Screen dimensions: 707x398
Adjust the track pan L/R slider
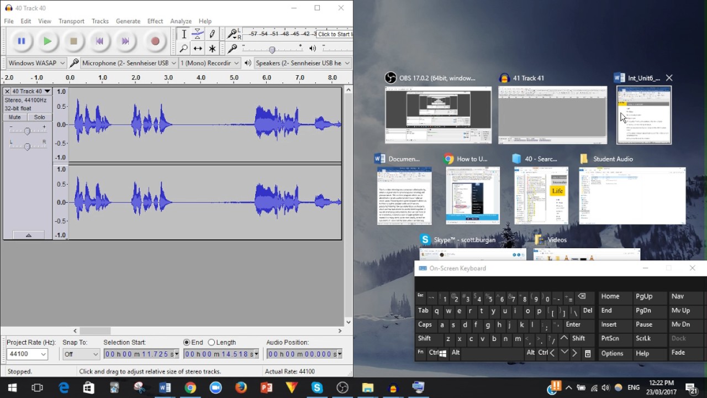27,146
